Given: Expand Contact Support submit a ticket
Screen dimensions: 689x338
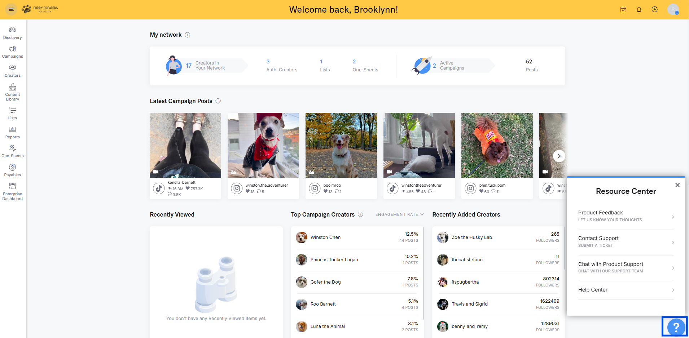Looking at the screenshot, I should coord(626,242).
